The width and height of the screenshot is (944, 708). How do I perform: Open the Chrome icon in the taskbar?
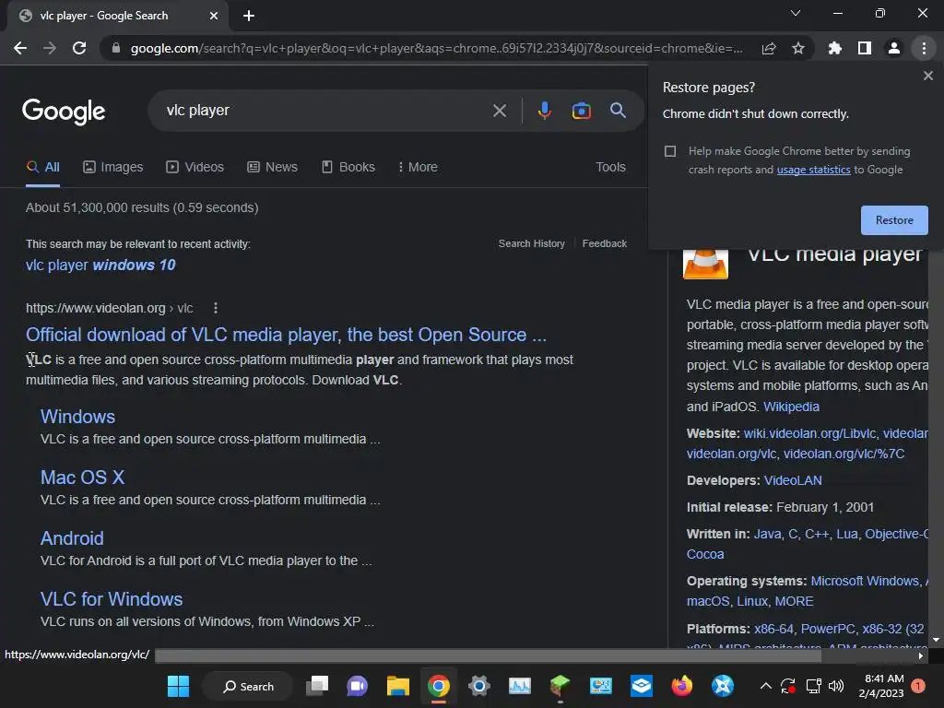[439, 686]
